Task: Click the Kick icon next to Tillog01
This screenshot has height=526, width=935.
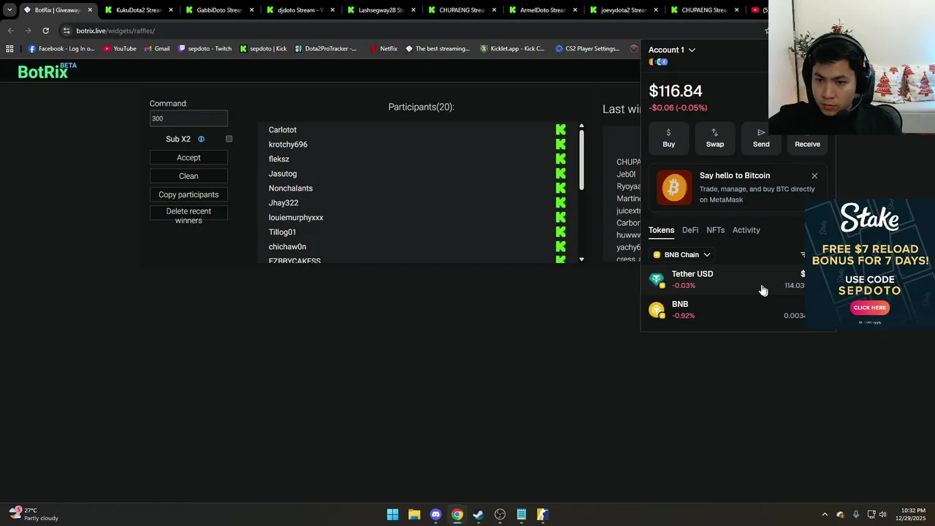Action: [x=560, y=232]
